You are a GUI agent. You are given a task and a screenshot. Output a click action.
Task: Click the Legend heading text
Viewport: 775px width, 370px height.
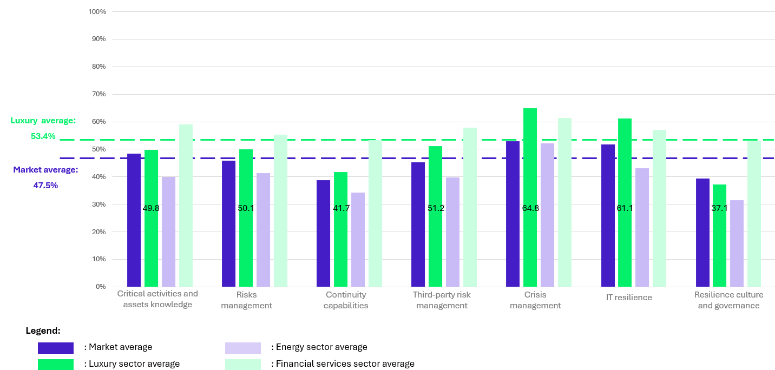tap(43, 331)
